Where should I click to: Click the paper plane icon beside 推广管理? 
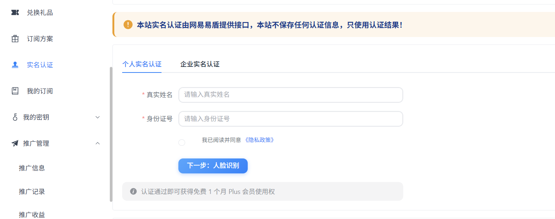(15, 144)
